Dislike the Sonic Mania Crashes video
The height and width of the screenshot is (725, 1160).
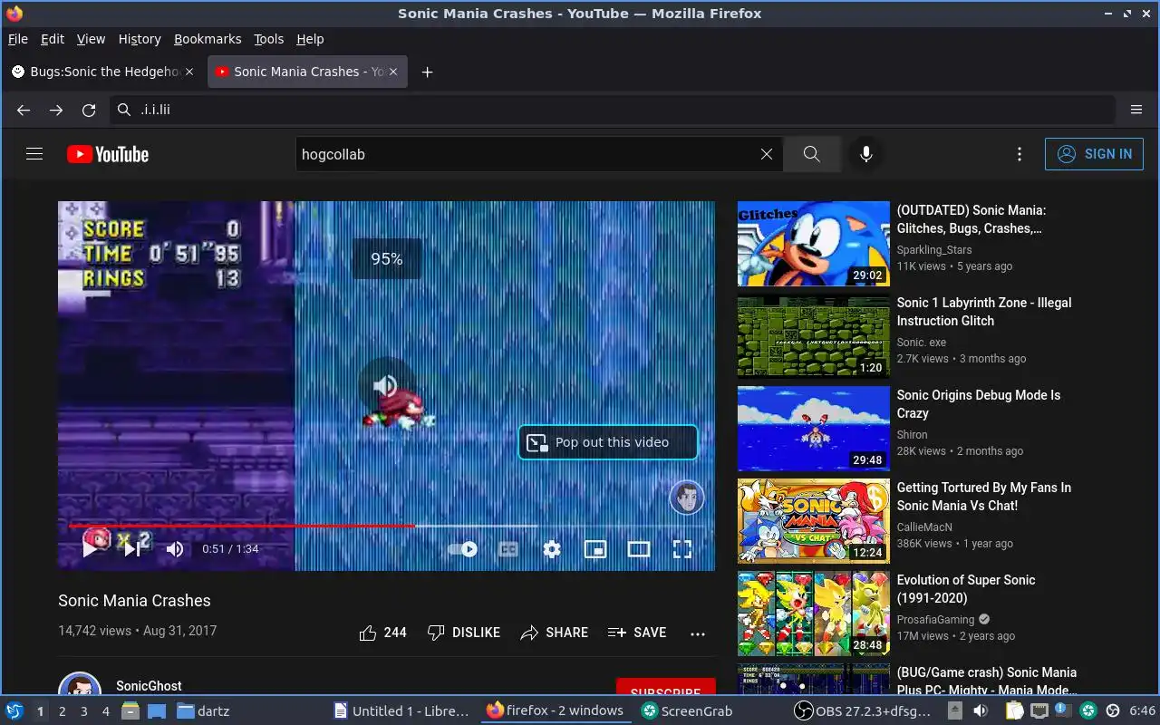pyautogui.click(x=463, y=633)
